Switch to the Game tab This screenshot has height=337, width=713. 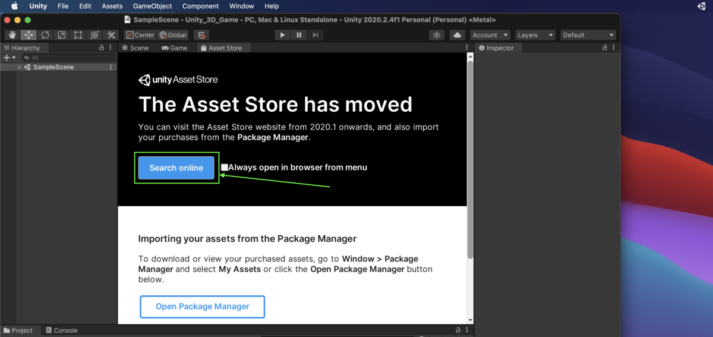coord(174,48)
